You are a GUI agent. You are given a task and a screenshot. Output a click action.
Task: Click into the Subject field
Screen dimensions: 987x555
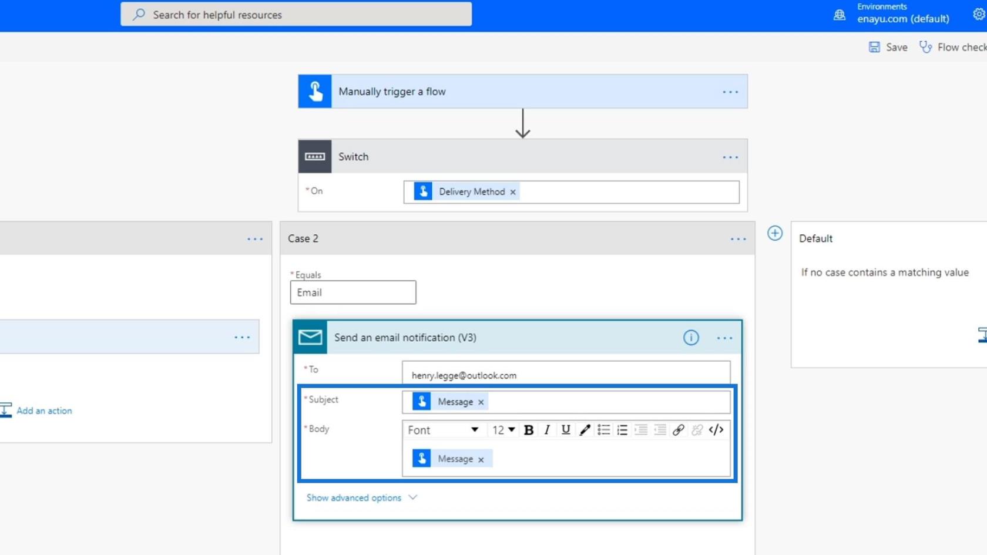(566, 402)
